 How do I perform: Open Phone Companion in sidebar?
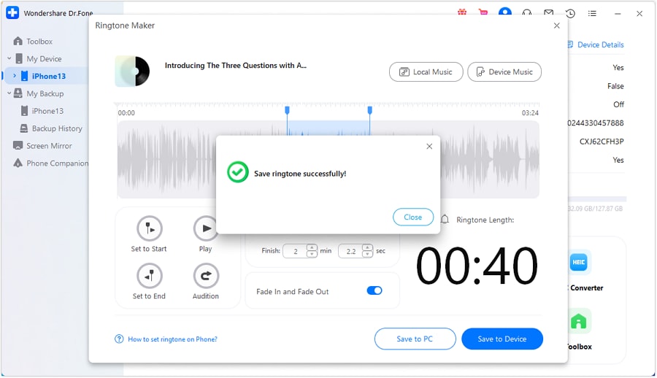pos(58,163)
